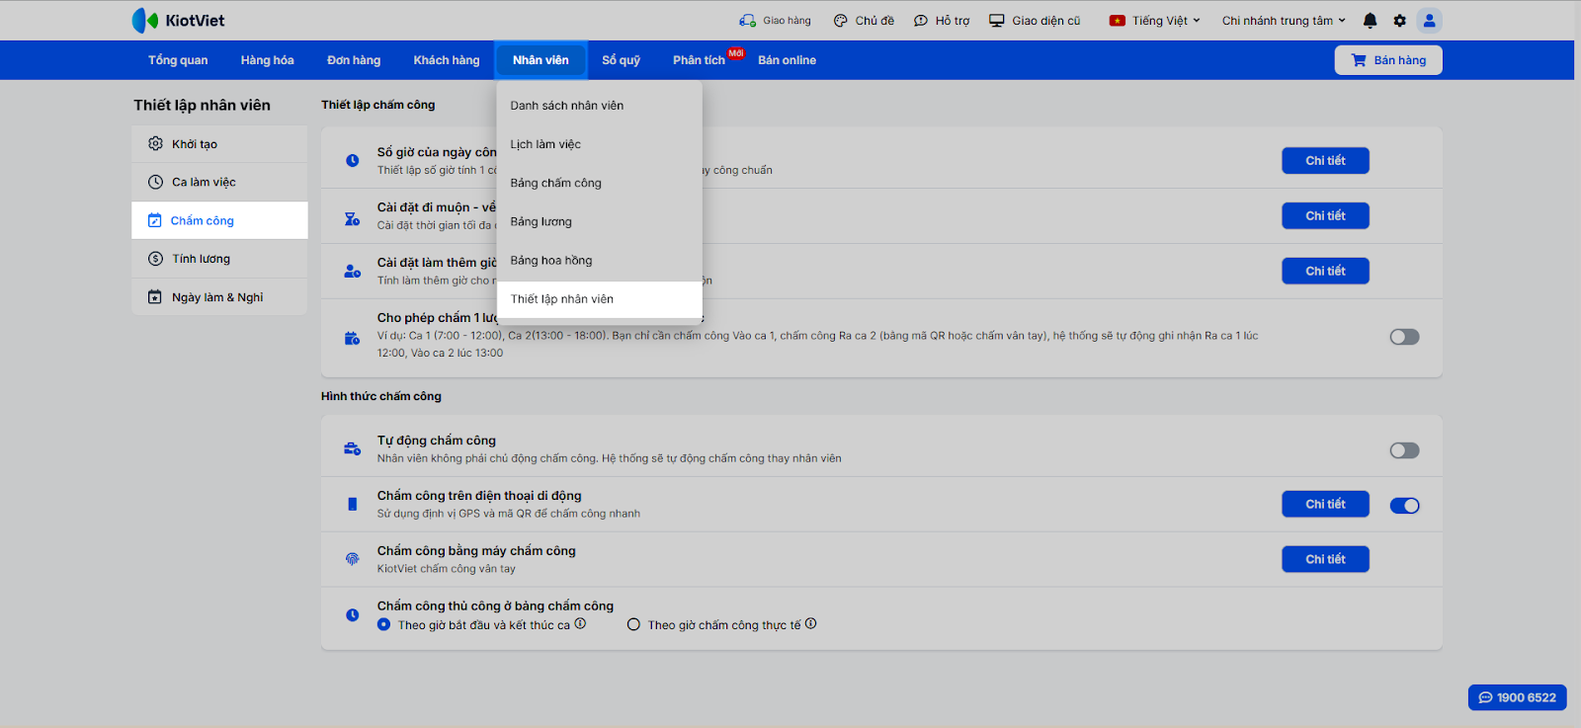Click info icon beside 'Theo giờ bắt đầu và kết thúc ca'
1581x728 pixels.
click(581, 623)
